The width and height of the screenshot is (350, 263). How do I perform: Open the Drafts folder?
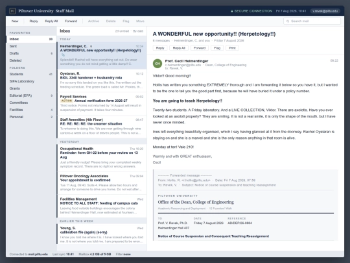[x=31, y=53]
